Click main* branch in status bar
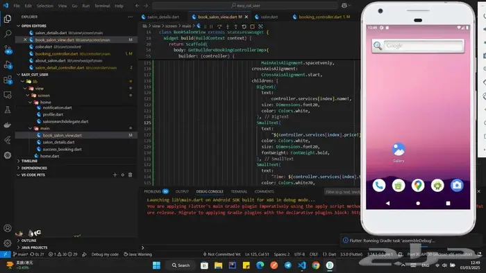This screenshot has width=486, height=273. [x=20, y=254]
